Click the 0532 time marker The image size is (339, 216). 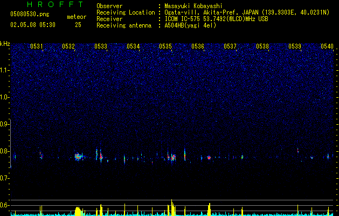coord(68,46)
